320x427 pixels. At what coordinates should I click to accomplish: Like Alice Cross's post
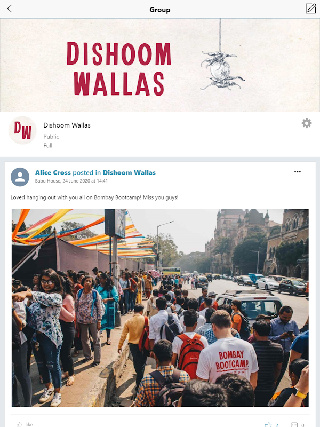25,424
